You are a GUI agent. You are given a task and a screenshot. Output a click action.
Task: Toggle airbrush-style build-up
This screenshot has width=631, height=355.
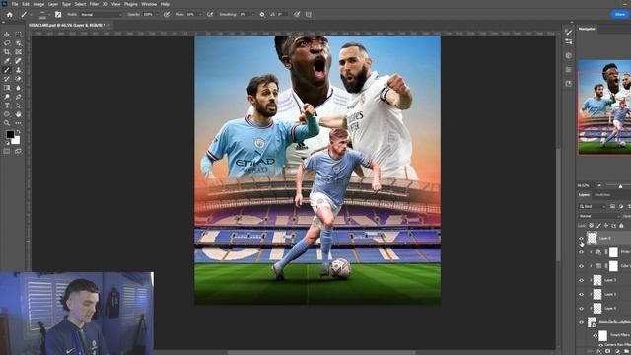tap(210, 14)
